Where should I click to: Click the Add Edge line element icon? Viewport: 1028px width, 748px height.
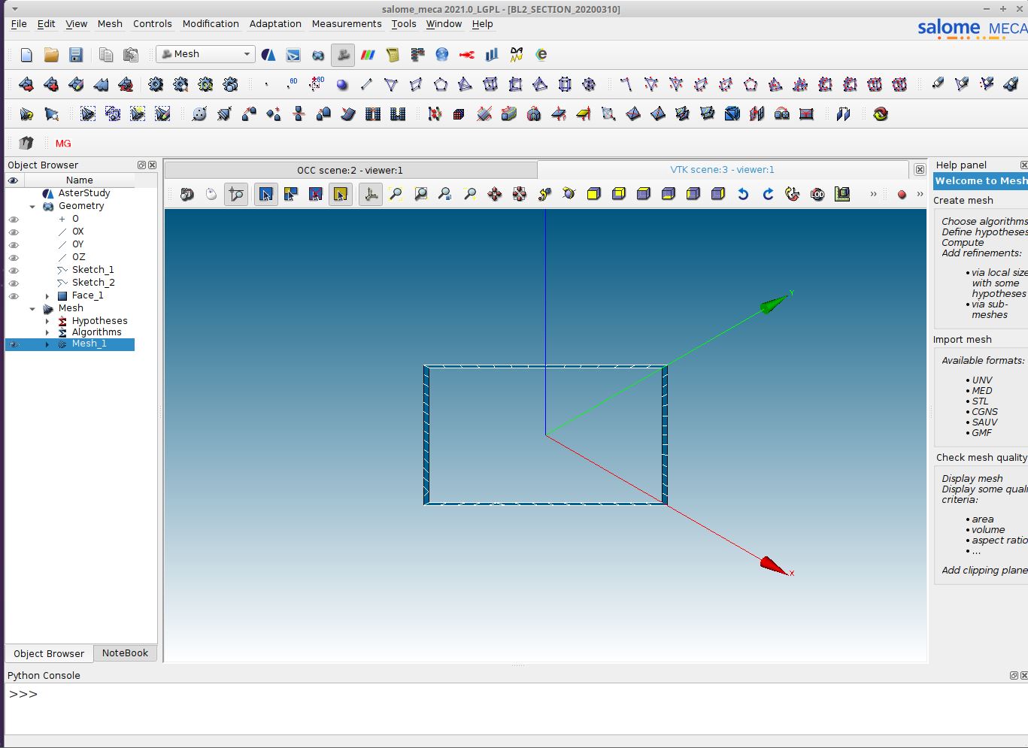coord(366,84)
